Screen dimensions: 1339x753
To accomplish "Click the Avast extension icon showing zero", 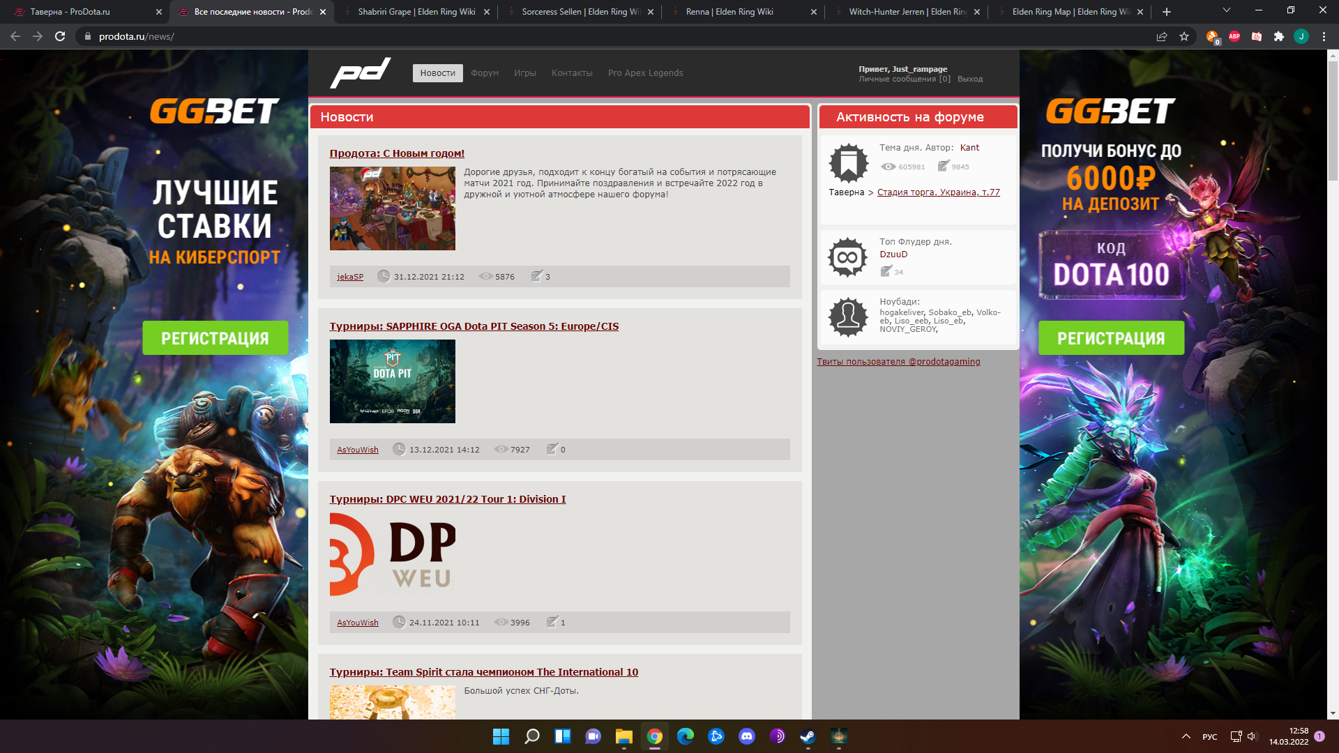I will click(x=1212, y=36).
